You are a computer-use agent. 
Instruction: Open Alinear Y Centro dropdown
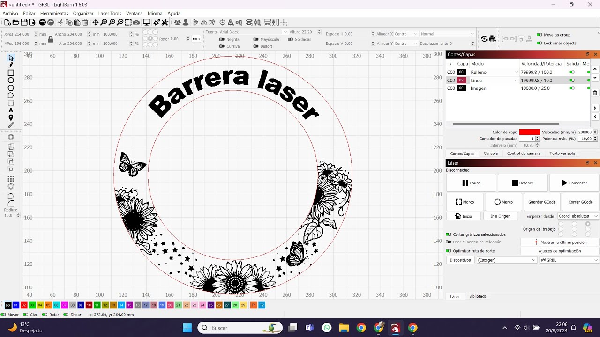[406, 44]
